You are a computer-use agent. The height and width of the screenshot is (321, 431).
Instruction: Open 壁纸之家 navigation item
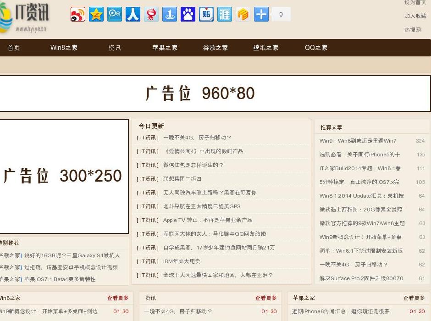266,48
